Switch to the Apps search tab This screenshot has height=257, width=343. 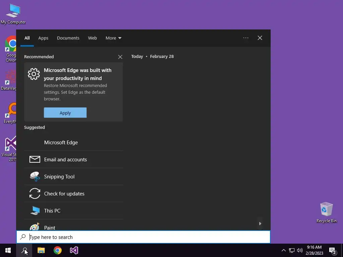coord(43,38)
